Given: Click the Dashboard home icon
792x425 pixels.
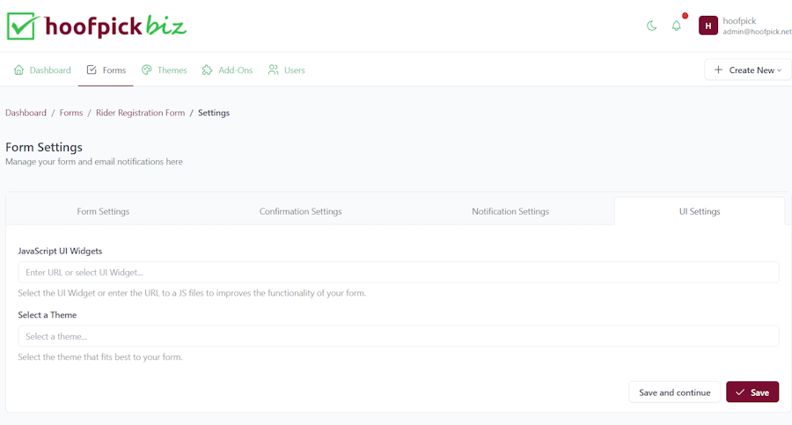Looking at the screenshot, I should [18, 70].
